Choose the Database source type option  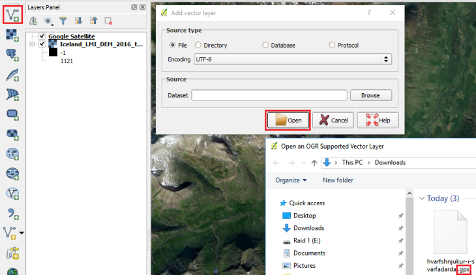(x=265, y=45)
